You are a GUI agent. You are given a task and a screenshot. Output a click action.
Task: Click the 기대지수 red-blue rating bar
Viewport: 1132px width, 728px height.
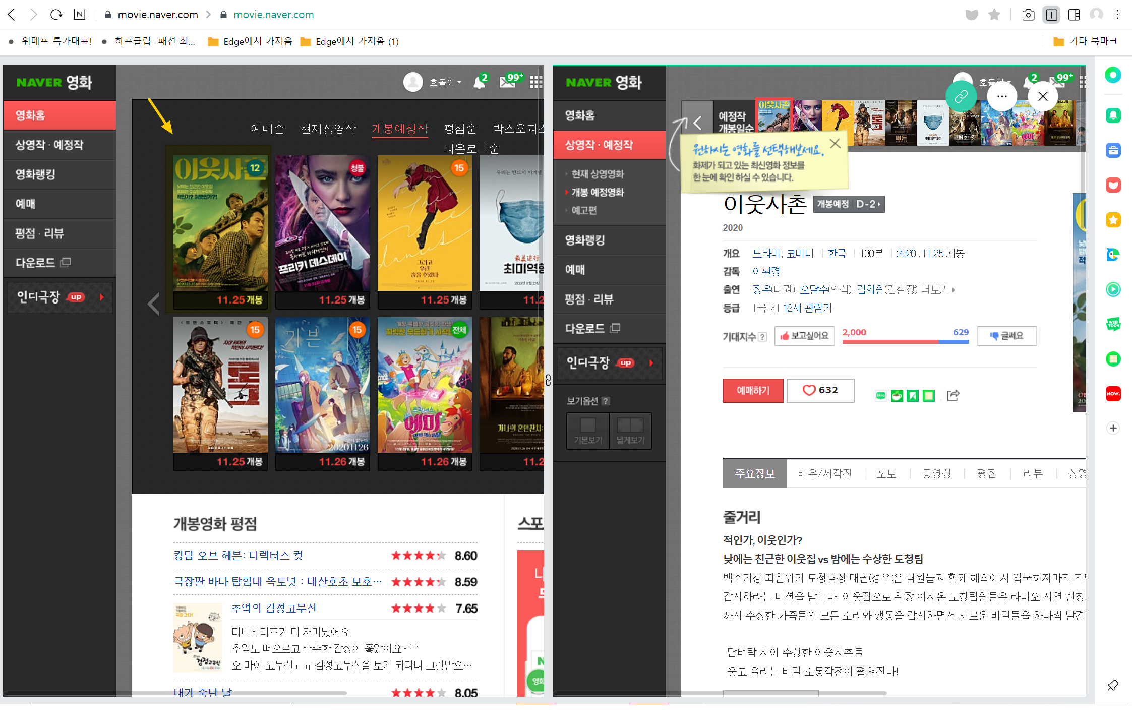tap(905, 341)
